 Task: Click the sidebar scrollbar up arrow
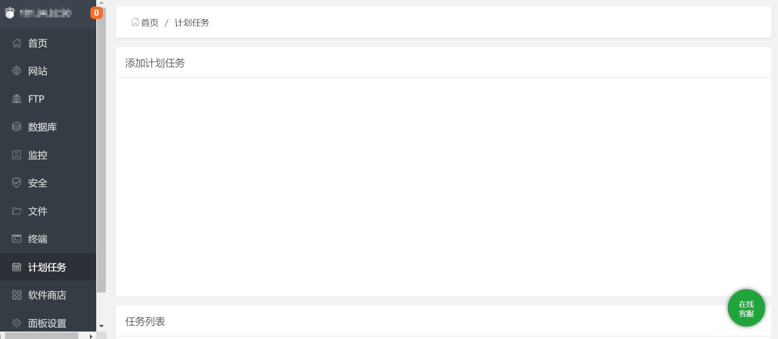point(101,2)
